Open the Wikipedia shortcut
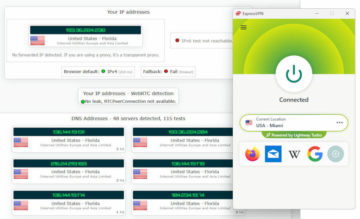The width and height of the screenshot is (360, 219). click(x=294, y=154)
